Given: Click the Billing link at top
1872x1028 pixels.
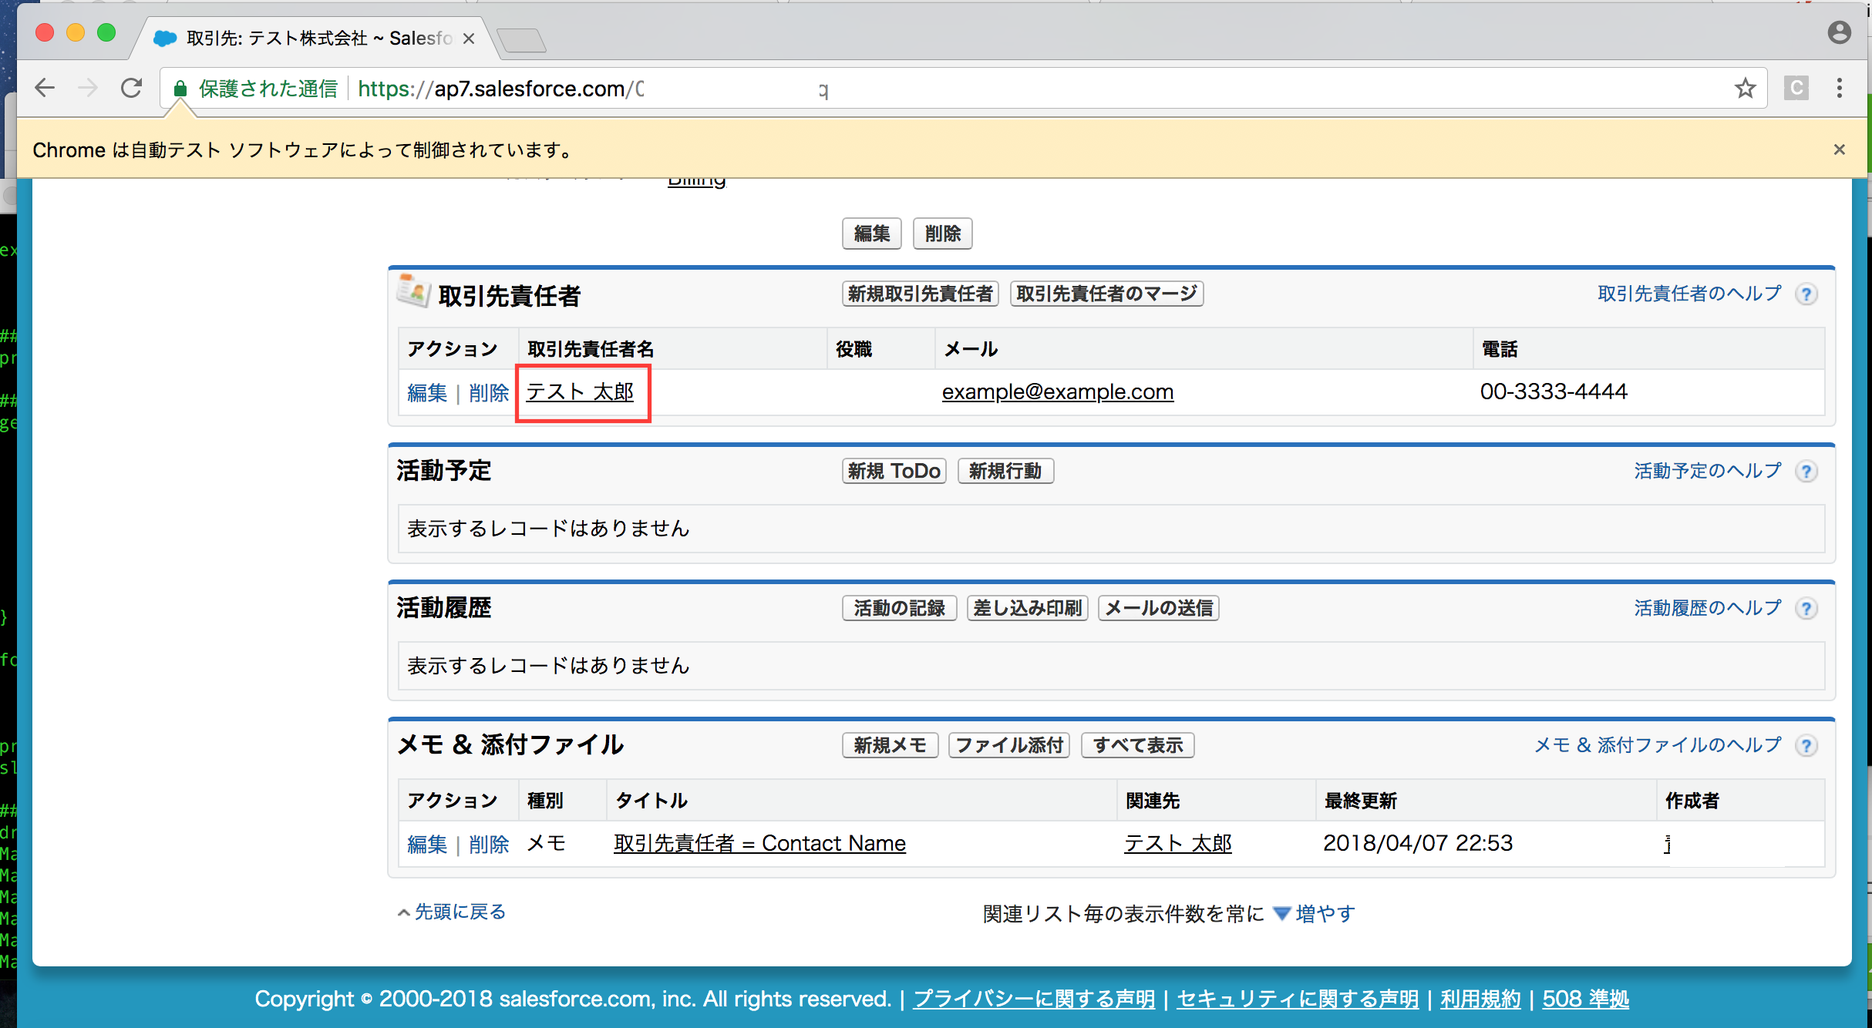Looking at the screenshot, I should tap(697, 181).
